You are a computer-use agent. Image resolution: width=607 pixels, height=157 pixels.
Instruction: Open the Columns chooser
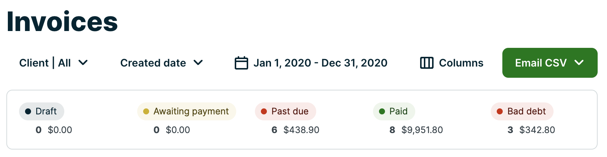[461, 63]
